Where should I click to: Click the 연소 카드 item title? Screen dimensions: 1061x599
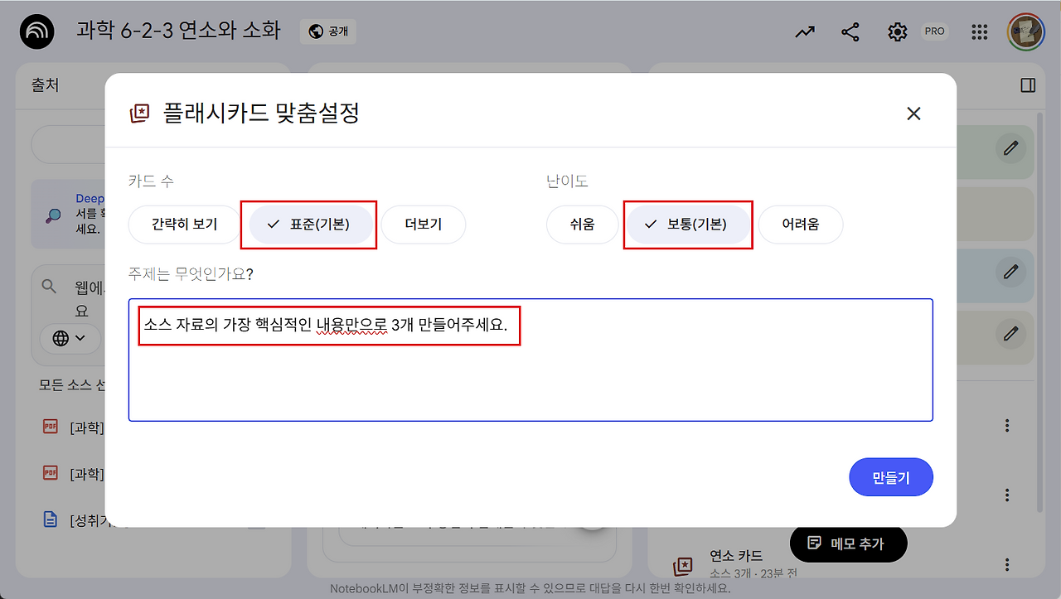coord(736,555)
